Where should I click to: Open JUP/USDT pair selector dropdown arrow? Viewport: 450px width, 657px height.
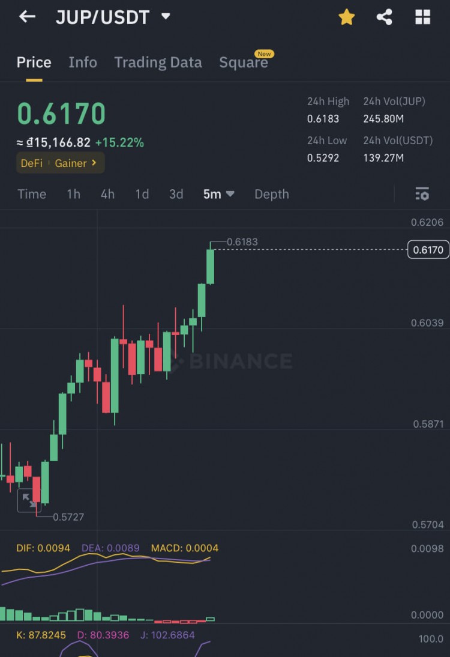click(166, 16)
